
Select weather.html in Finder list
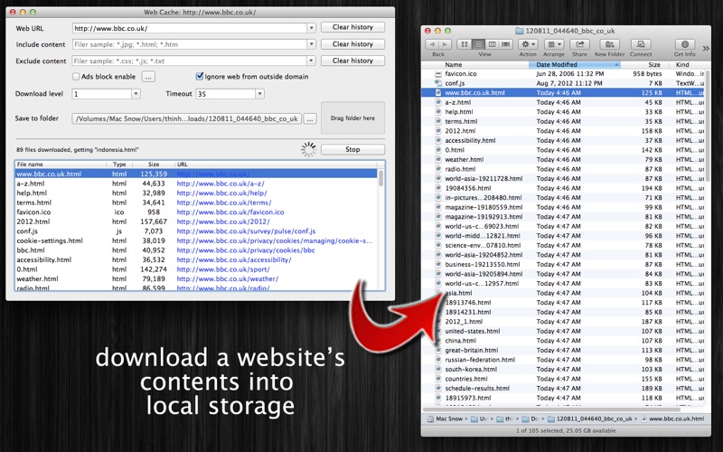point(563,160)
